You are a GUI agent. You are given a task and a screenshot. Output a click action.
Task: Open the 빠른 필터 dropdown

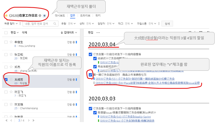pyautogui.click(x=11, y=24)
